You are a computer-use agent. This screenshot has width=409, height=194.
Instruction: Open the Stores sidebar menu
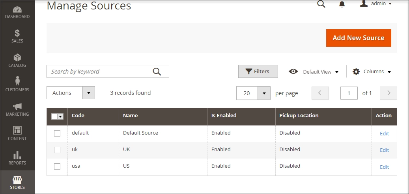click(17, 182)
